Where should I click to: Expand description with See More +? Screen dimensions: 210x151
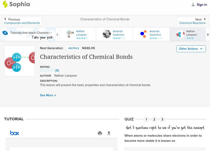tap(48, 95)
